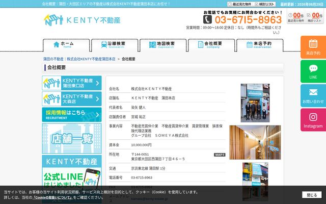Click the house icon on ホーム tab

pyautogui.click(x=57, y=44)
